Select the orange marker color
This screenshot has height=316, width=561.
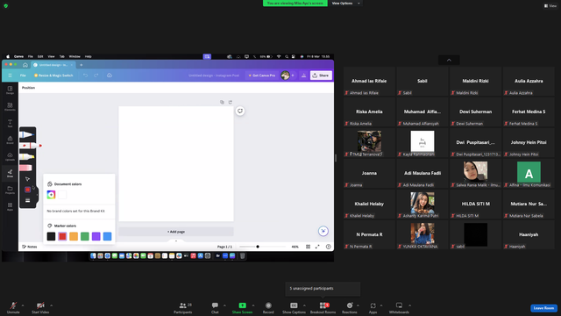click(x=74, y=236)
